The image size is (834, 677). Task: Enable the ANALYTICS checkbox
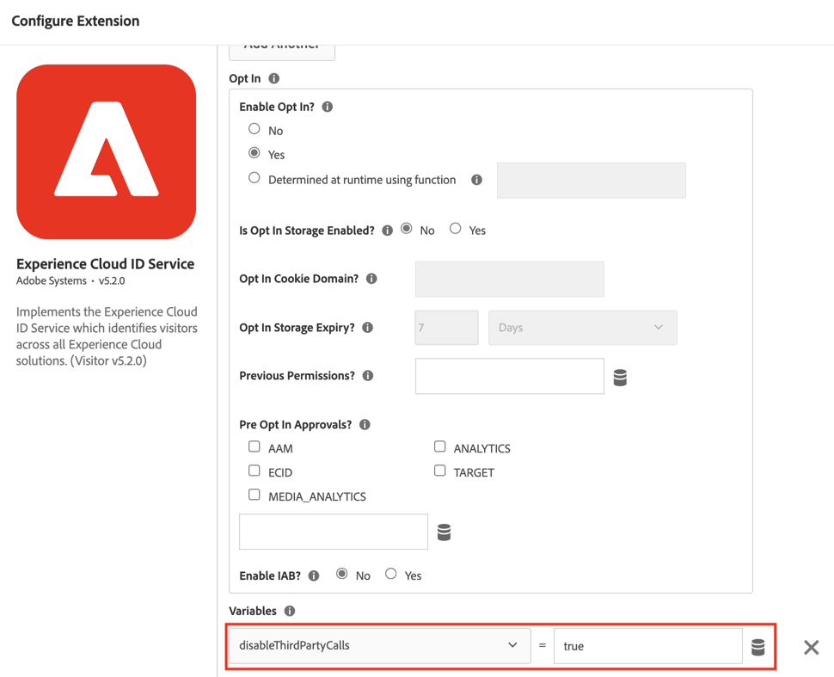pyautogui.click(x=440, y=446)
